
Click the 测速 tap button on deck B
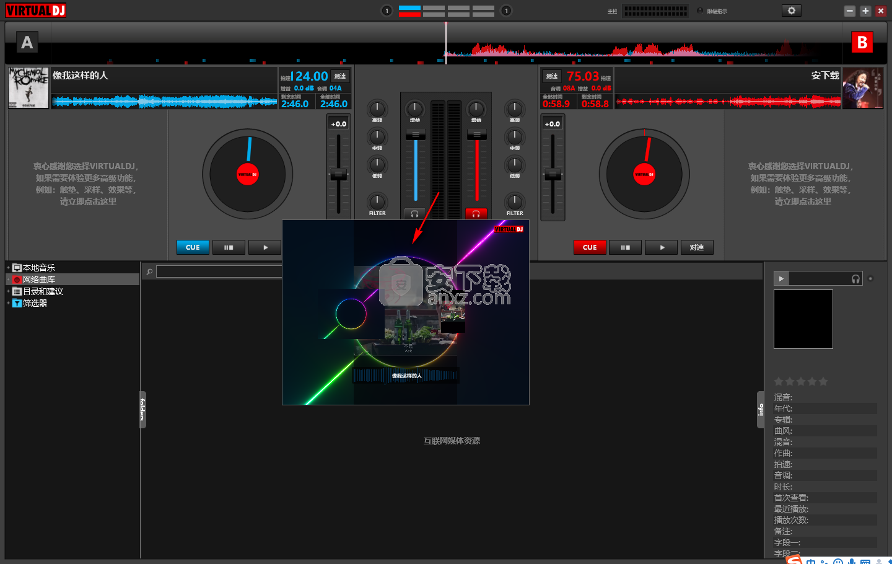click(552, 76)
